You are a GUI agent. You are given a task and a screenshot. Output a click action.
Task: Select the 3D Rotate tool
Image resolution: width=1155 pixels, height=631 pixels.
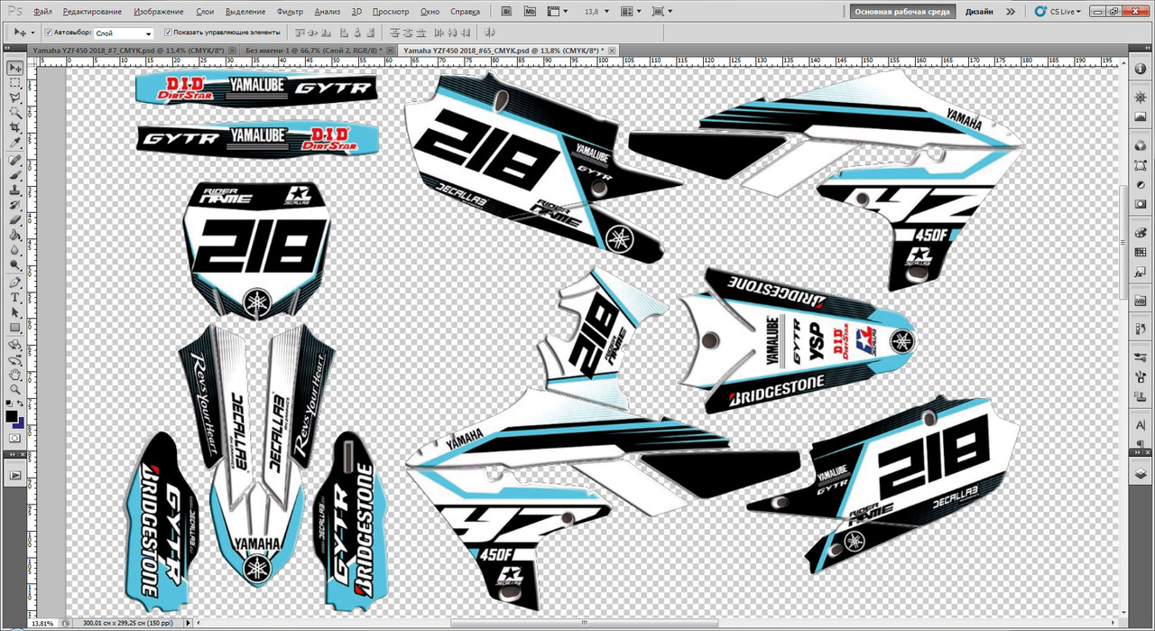(x=15, y=345)
